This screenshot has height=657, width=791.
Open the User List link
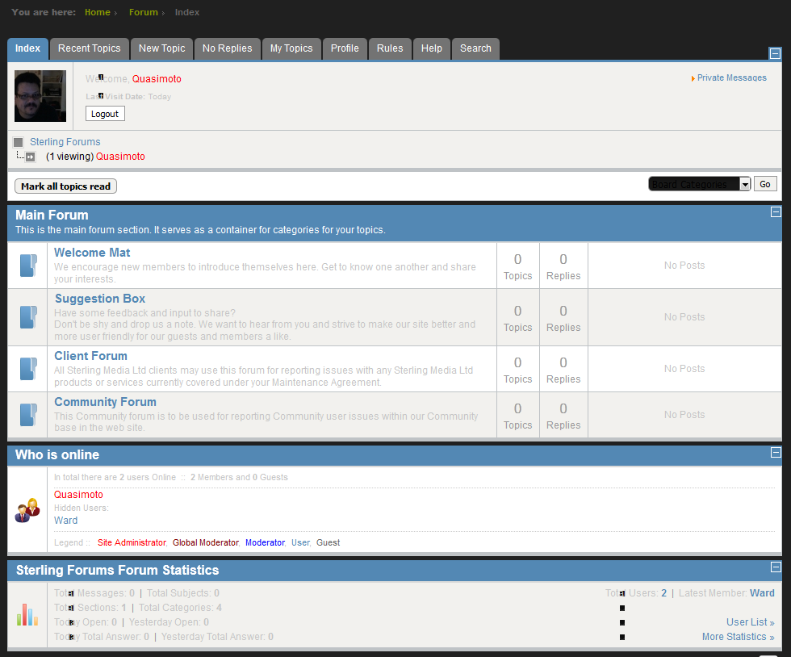750,622
